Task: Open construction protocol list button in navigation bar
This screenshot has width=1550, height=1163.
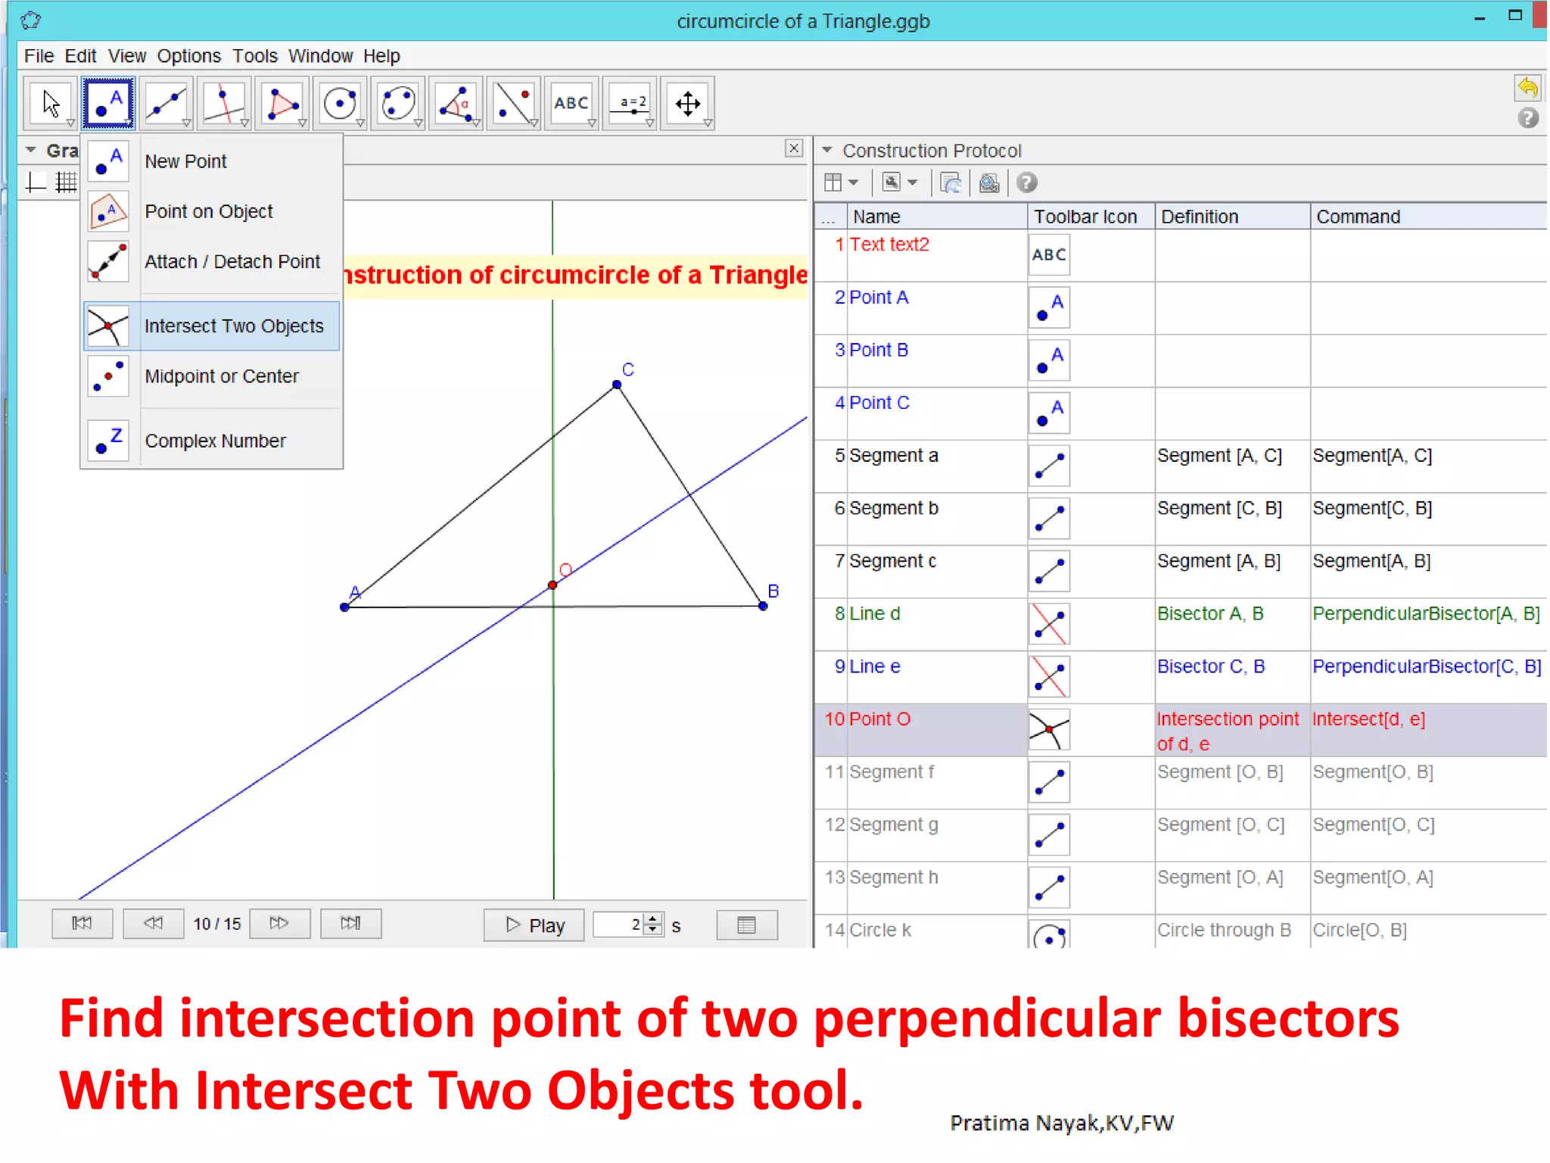Action: pos(746,925)
